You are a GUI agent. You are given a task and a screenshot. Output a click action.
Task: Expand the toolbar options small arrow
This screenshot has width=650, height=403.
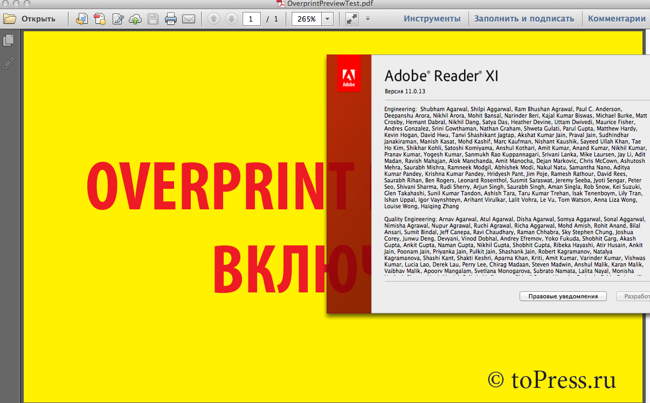[368, 18]
